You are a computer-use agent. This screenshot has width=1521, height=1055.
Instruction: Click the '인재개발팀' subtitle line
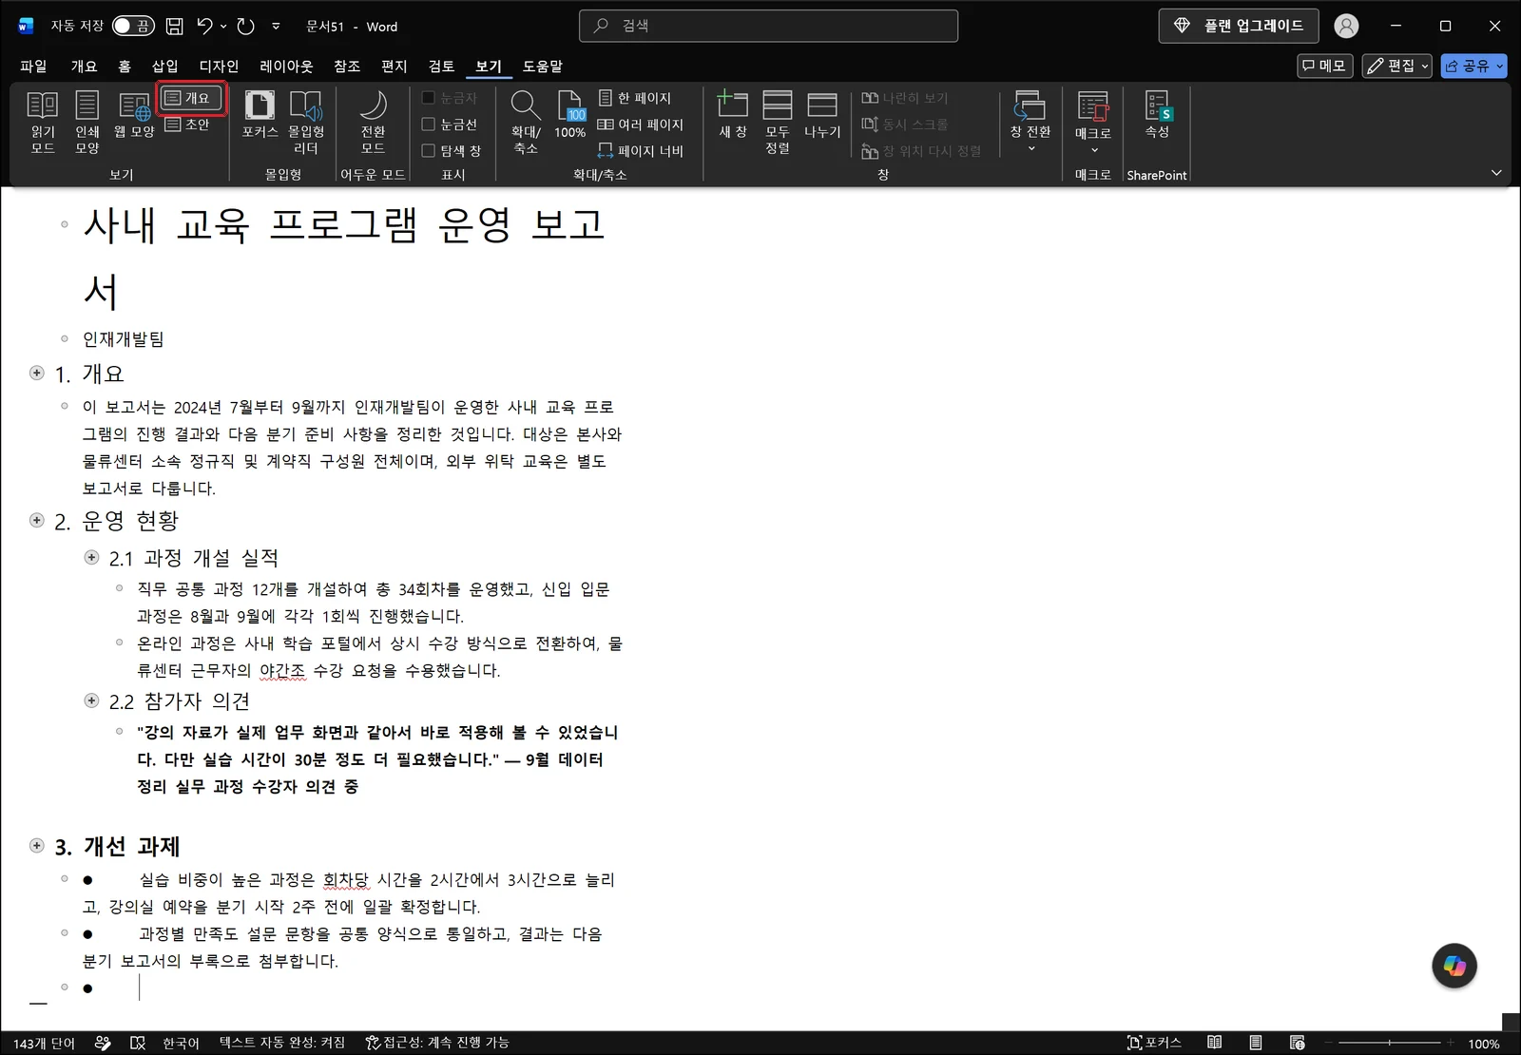[124, 338]
